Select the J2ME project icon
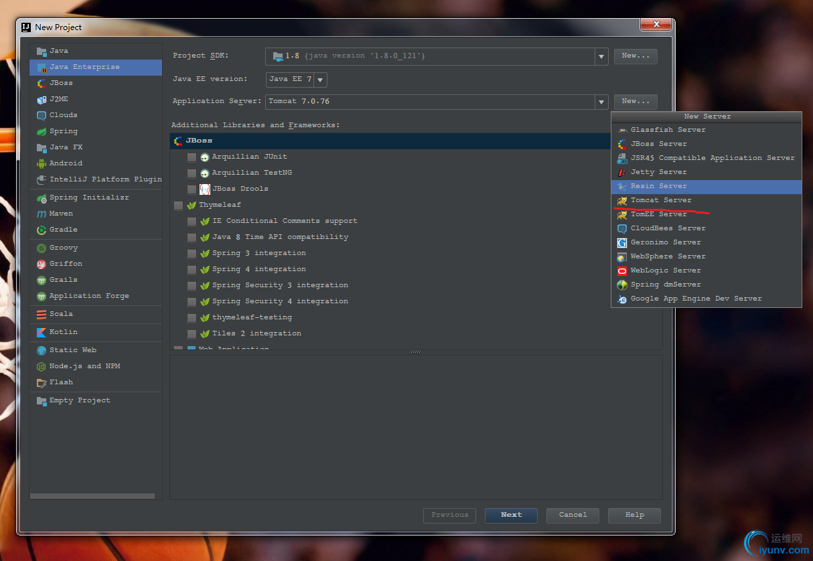Image resolution: width=813 pixels, height=561 pixels. click(42, 99)
